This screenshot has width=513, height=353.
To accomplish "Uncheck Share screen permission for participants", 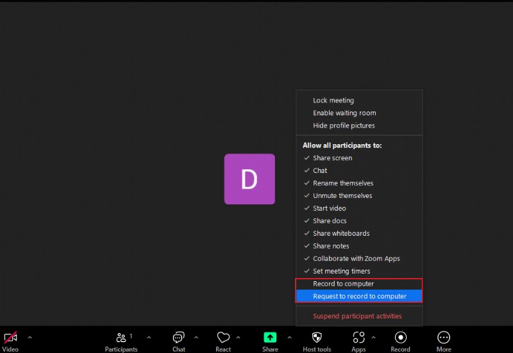I will 332,158.
